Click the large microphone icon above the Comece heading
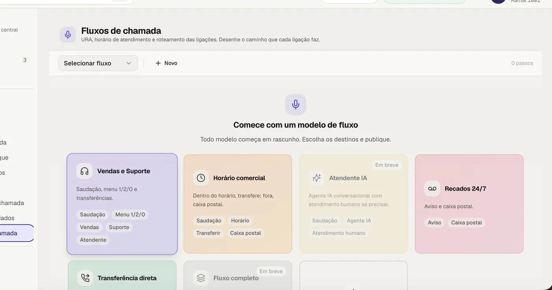This screenshot has width=552, height=290. tap(296, 105)
